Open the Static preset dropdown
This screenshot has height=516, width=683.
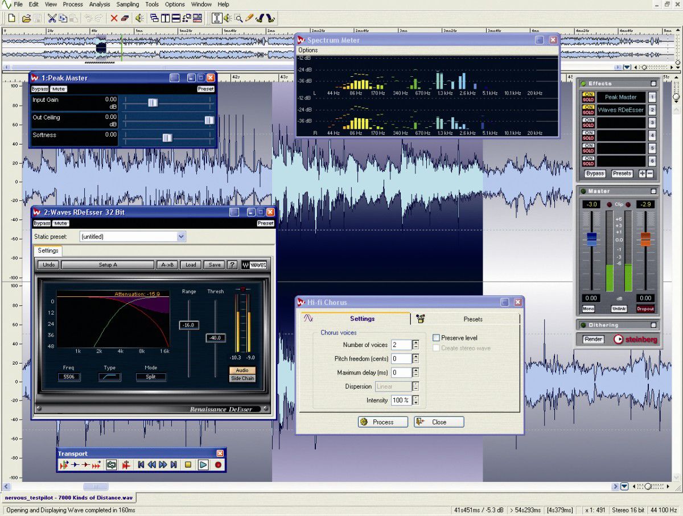(x=181, y=236)
